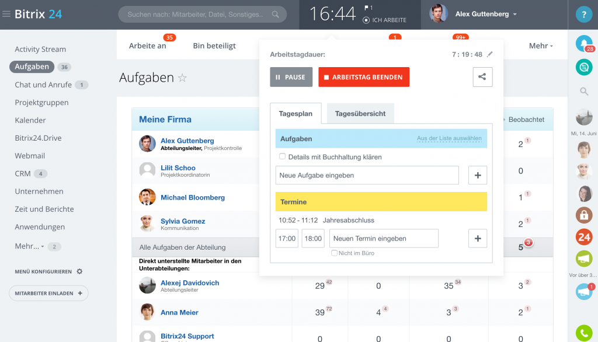This screenshot has width=598, height=342.
Task: Open Webmail in the left menu
Action: [x=30, y=156]
